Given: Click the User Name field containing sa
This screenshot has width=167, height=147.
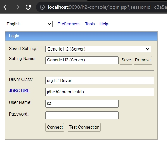Looking at the screenshot, I should tap(82, 104).
